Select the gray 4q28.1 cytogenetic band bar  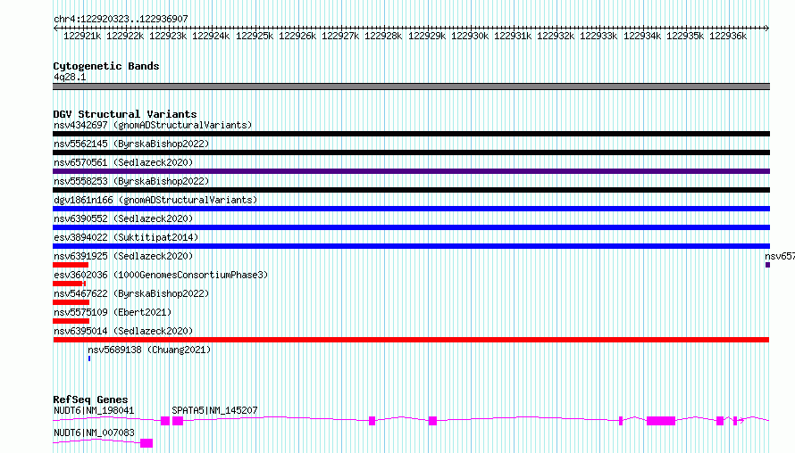411,86
